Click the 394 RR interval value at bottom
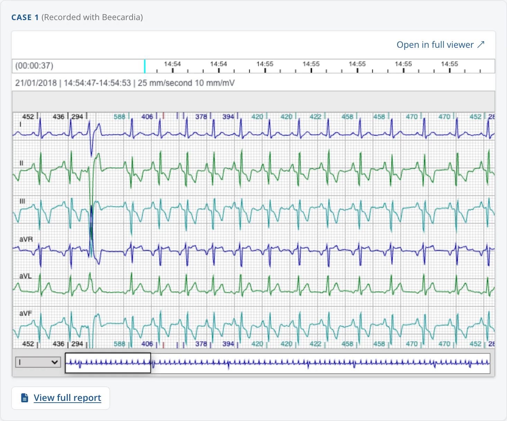The height and width of the screenshot is (421, 507). click(x=228, y=344)
